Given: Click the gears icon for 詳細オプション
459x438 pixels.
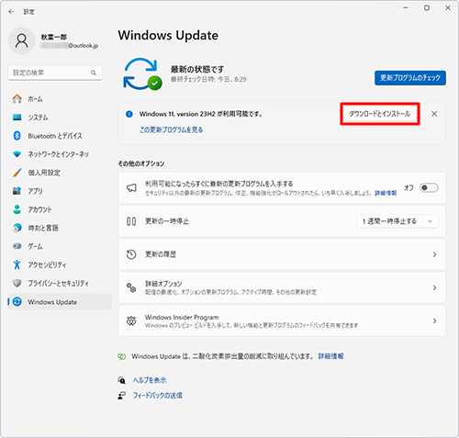Looking at the screenshot, I should [x=131, y=287].
